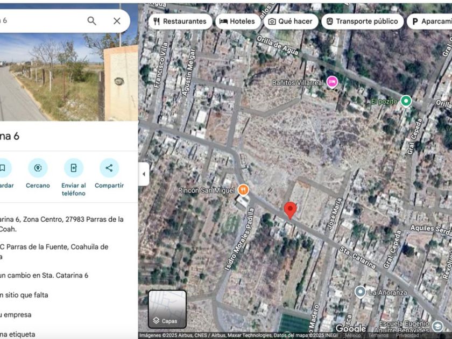Open the Capas layers switcher
This screenshot has height=339, width=452.
click(167, 309)
